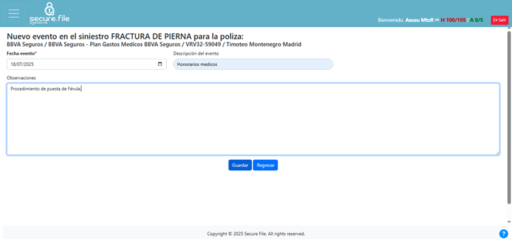Viewport: 512px width, 239px height.
Task: Click the vertical dots separator before A 0/5
Action: click(x=468, y=20)
